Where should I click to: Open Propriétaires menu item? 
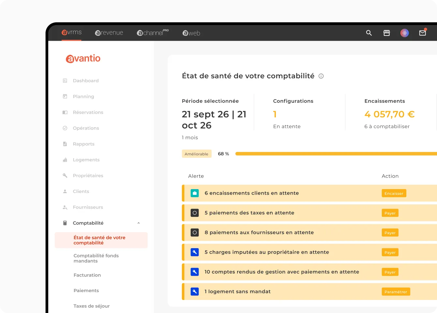tap(88, 175)
